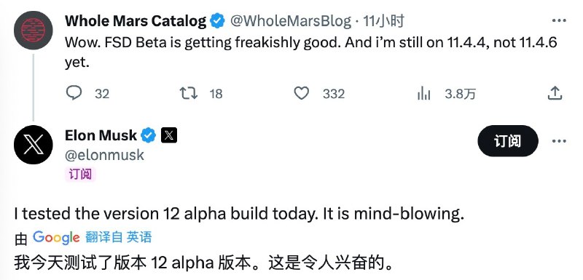Retweet the Whole Mars Catalog post

pos(189,94)
